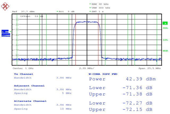
Task: Click the green 'A' screen indicator
Action: [x=165, y=24]
